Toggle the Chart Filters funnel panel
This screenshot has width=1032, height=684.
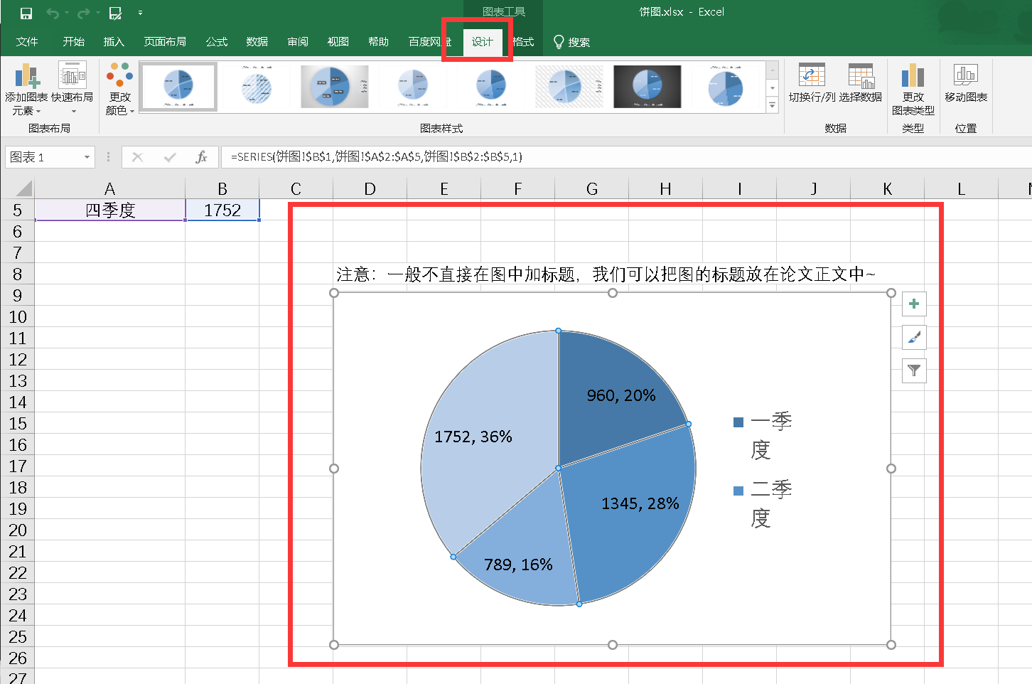point(913,370)
